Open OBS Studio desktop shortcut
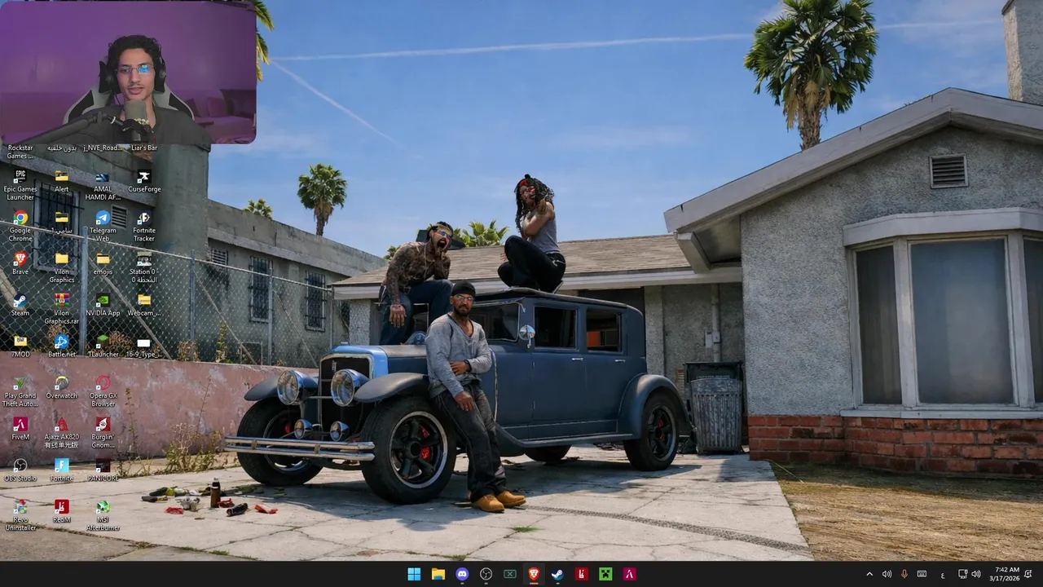Viewport: 1043px width, 587px height. pos(20,470)
